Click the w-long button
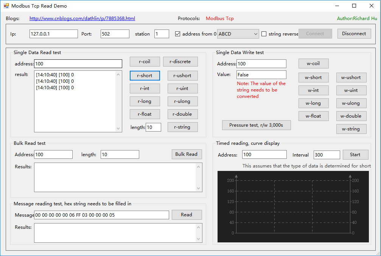Image resolution: width=381 pixels, height=256 pixels. click(x=313, y=103)
